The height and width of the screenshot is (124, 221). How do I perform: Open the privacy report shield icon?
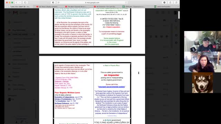(53, 2)
